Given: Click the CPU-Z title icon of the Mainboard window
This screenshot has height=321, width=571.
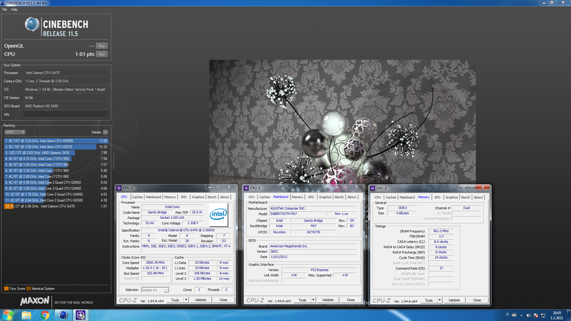Looking at the screenshot, I should [246, 188].
